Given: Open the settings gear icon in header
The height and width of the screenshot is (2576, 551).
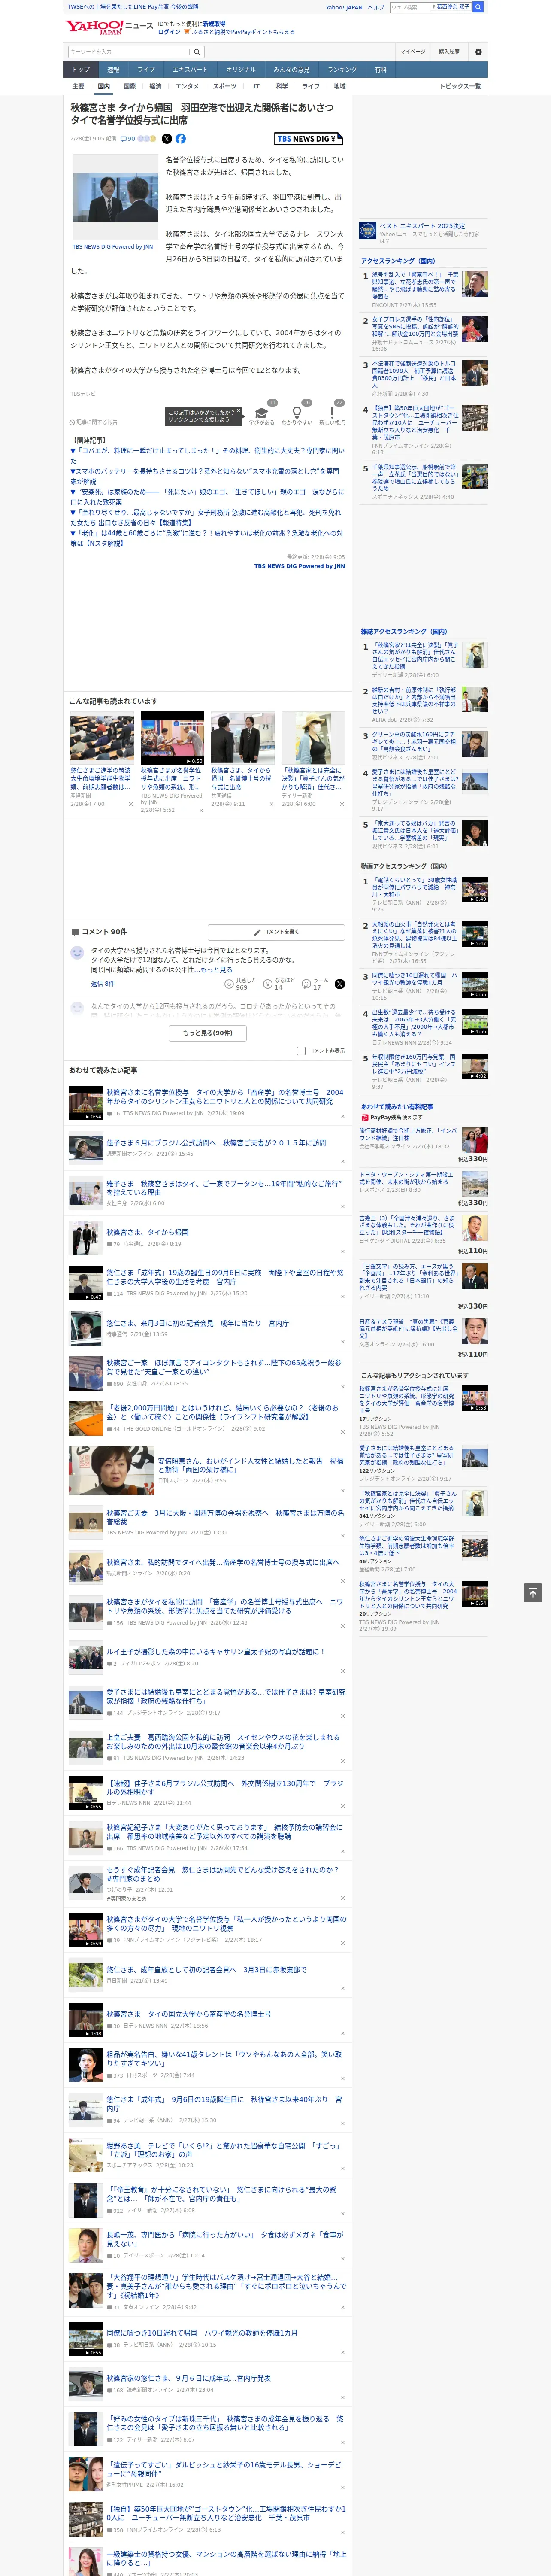Looking at the screenshot, I should (478, 52).
